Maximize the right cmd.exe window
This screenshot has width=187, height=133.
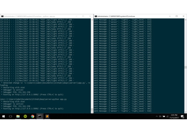[x=177, y=16]
